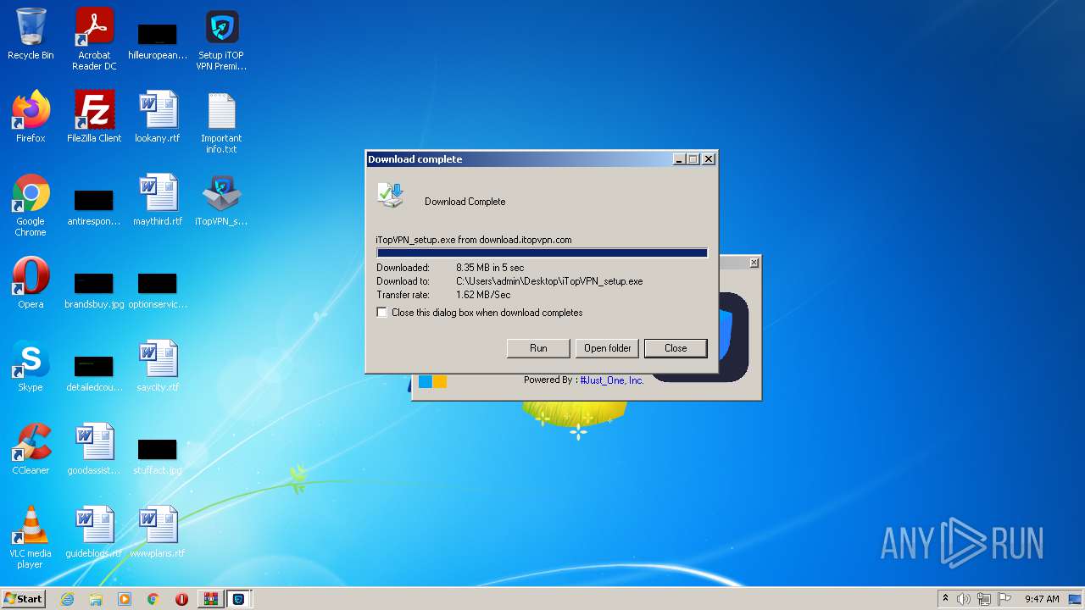Select brandsbuy.jpg image file
Image resolution: width=1085 pixels, height=610 pixels.
click(94, 291)
